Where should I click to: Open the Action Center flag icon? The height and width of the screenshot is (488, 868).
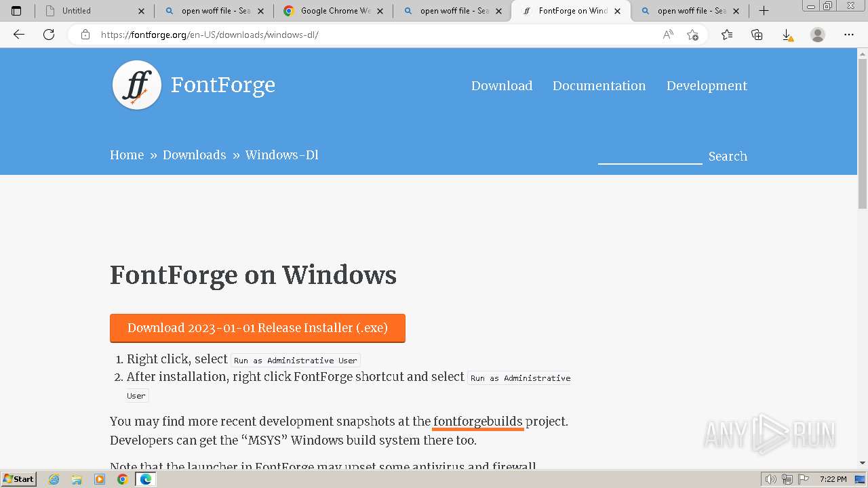(x=803, y=479)
